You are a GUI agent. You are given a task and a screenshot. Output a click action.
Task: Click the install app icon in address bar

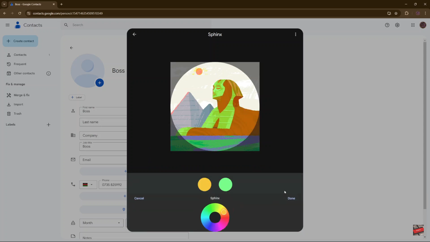tap(389, 13)
